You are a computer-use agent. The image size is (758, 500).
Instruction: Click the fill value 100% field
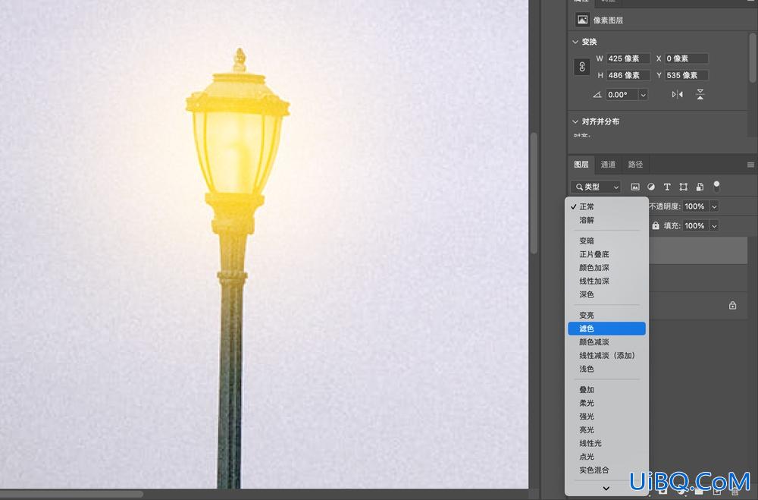(x=696, y=225)
